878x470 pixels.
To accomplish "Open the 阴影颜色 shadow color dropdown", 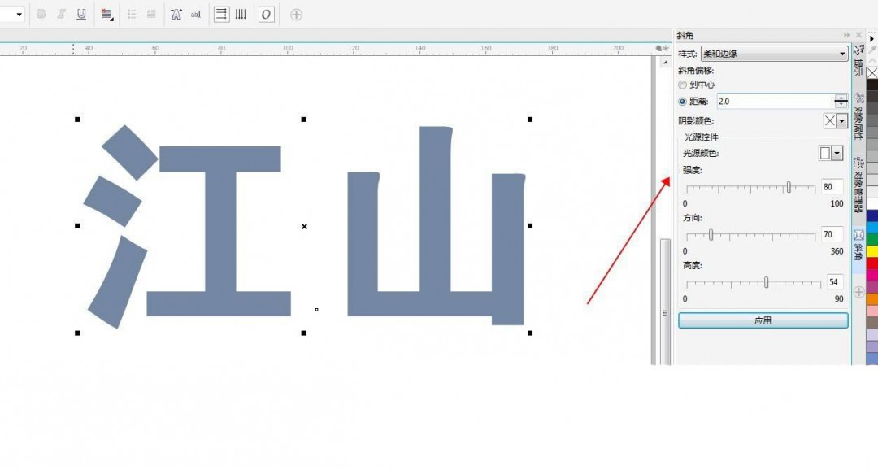I will (x=841, y=120).
